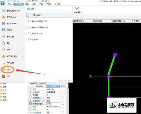Viewport: 141px width, 114px height.
Task: Expand the 打开导入报告 submenu arrow
Action: click(x=23, y=56)
